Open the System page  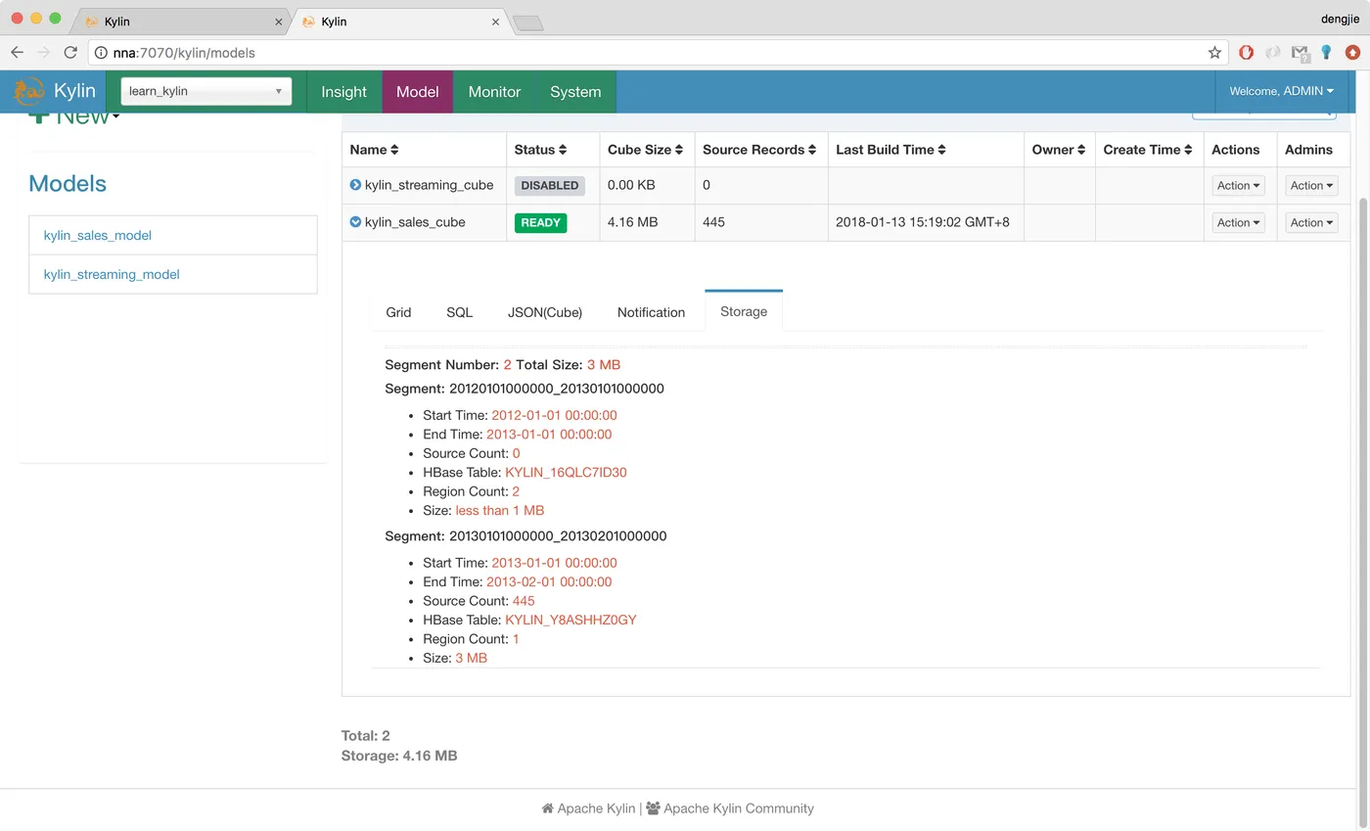click(575, 91)
